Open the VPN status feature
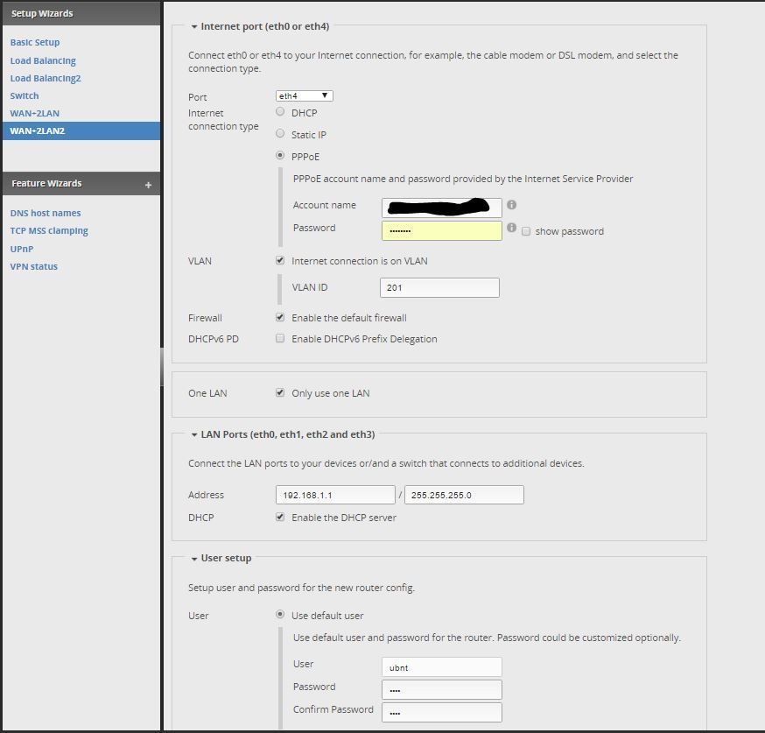Viewport: 765px width, 733px height. (x=34, y=266)
